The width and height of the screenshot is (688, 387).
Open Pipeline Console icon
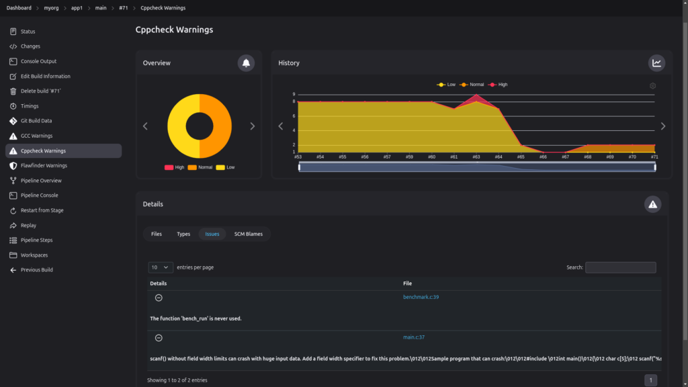(x=13, y=196)
